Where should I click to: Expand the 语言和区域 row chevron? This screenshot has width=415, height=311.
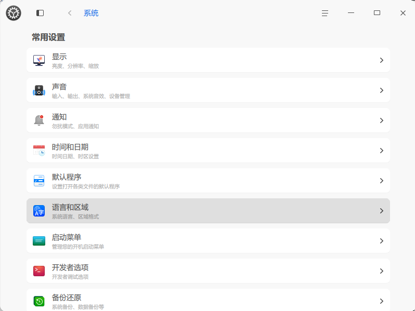click(381, 211)
